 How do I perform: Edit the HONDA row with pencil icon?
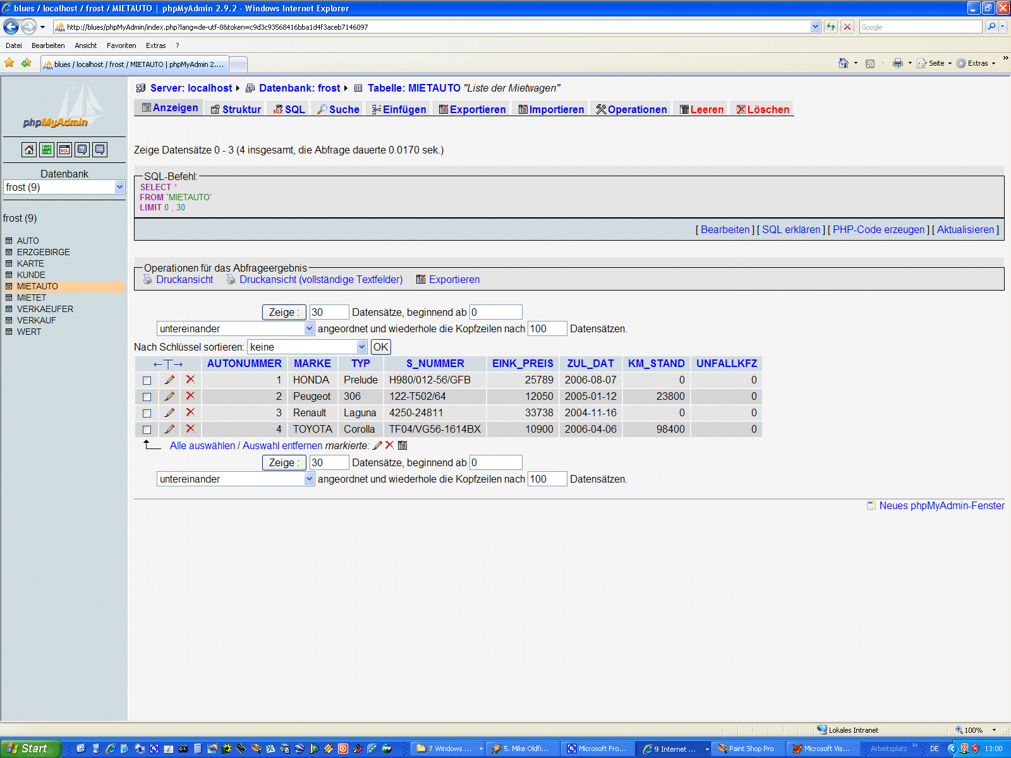169,380
